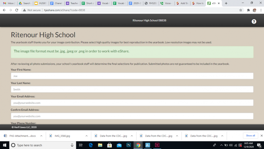
Task: Close the eShare tab
Action: [219, 3]
